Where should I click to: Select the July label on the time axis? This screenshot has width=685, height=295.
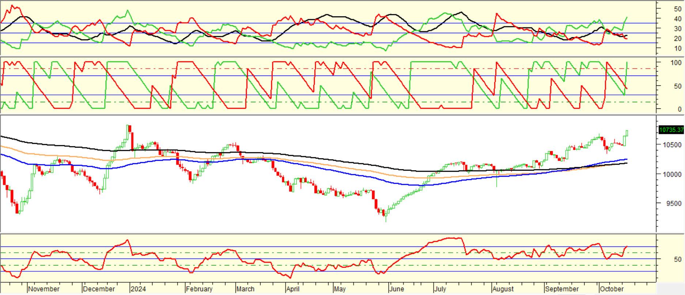click(x=440, y=289)
